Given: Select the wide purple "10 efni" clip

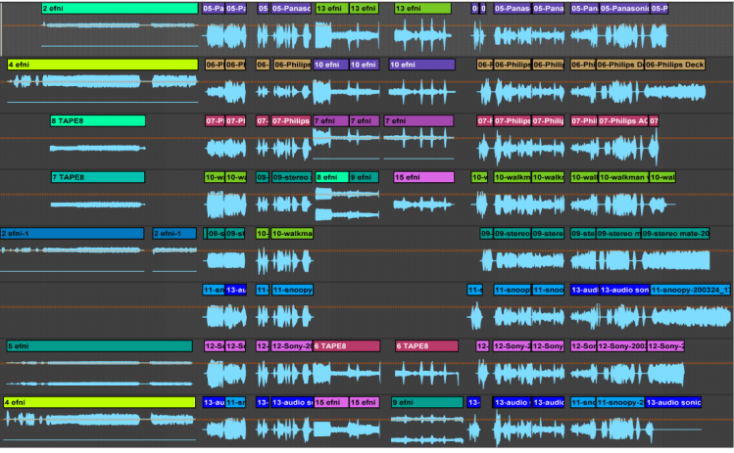Looking at the screenshot, I should click(x=421, y=65).
